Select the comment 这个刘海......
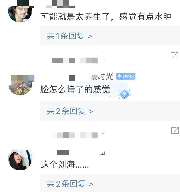 coord(65,164)
